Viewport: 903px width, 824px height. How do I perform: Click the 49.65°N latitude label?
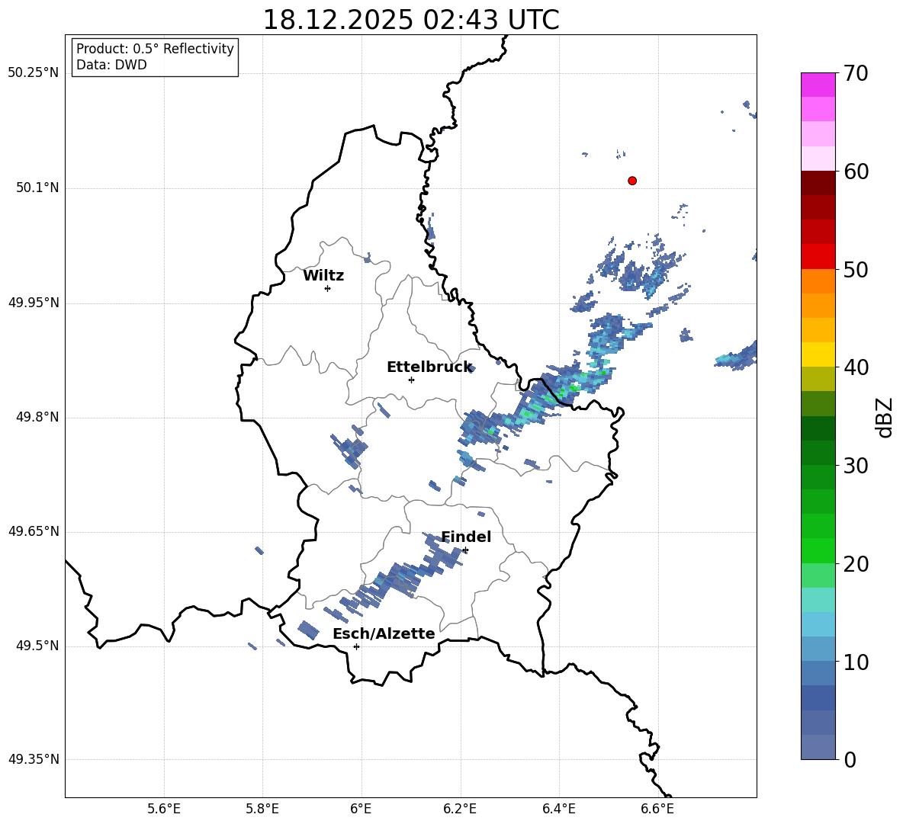tap(33, 531)
